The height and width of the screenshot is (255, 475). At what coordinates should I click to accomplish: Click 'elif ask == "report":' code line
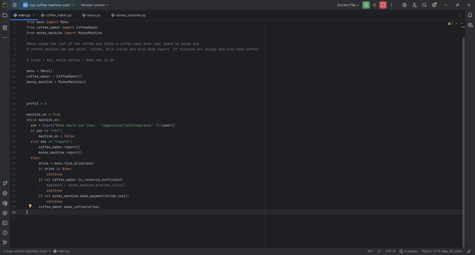point(51,142)
